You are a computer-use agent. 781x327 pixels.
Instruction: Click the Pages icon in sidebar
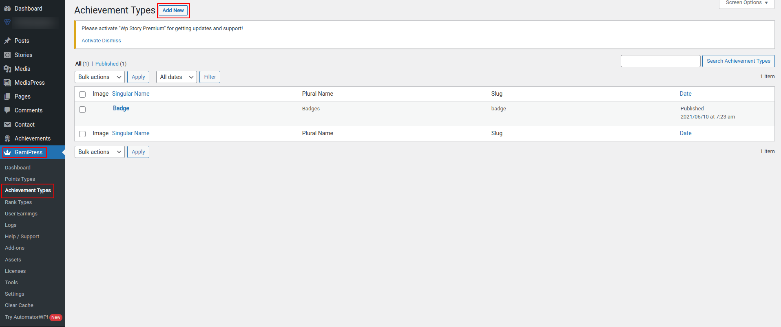(7, 97)
